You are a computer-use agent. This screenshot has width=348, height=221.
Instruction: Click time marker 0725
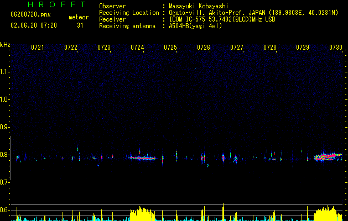coord(170,48)
